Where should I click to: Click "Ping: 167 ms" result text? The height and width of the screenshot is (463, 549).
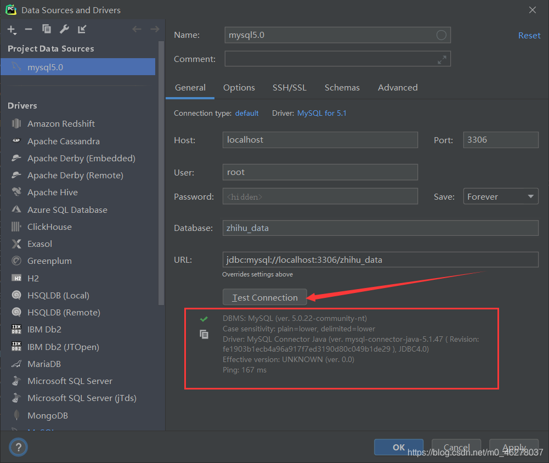tap(245, 370)
